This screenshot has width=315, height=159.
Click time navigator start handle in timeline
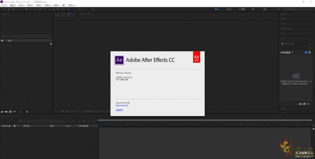click(99, 120)
